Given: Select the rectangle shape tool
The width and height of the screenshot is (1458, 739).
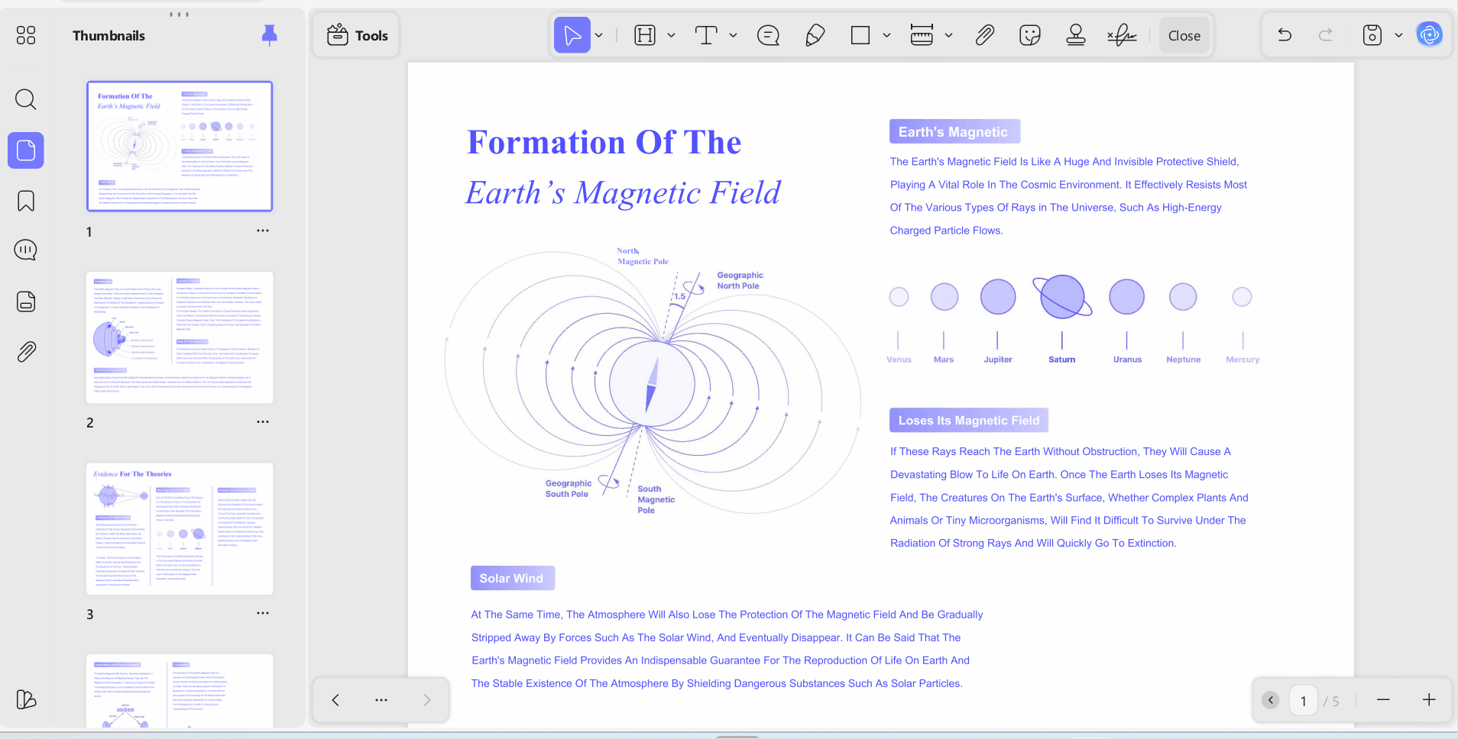Looking at the screenshot, I should (860, 35).
